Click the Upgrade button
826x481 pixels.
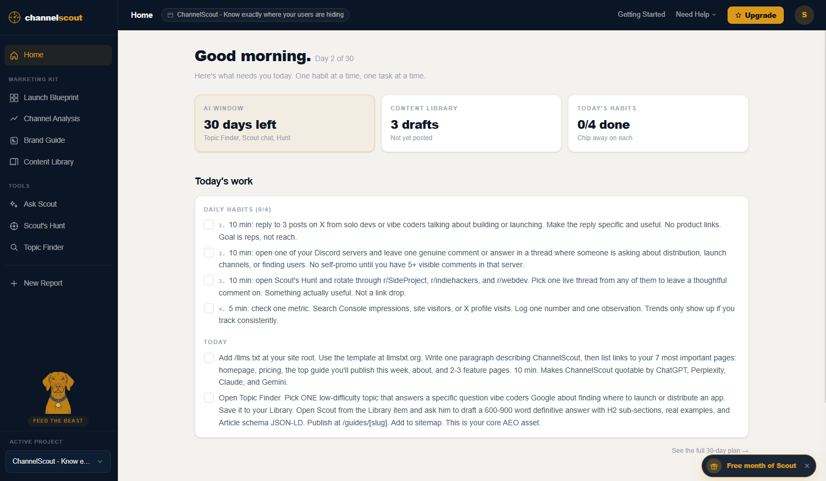coord(755,15)
